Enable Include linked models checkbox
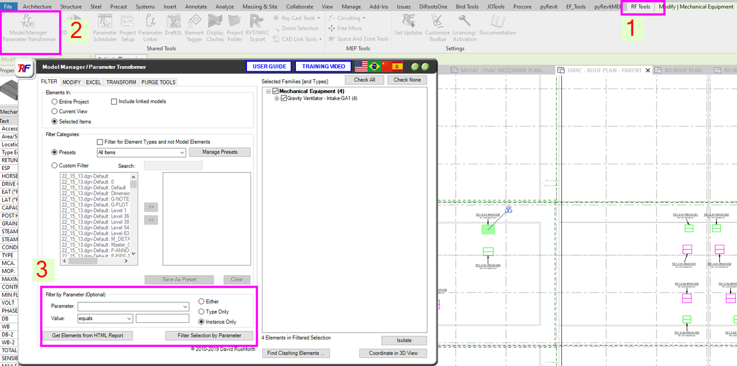The width and height of the screenshot is (737, 366). pyautogui.click(x=114, y=102)
